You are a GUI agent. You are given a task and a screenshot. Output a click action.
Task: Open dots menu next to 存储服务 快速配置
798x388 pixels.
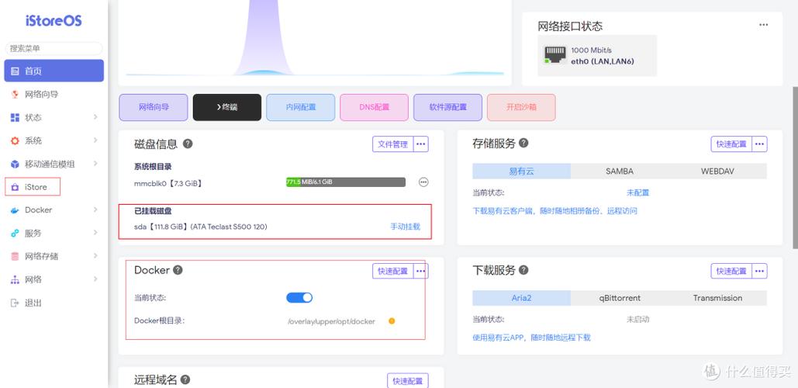pyautogui.click(x=759, y=144)
